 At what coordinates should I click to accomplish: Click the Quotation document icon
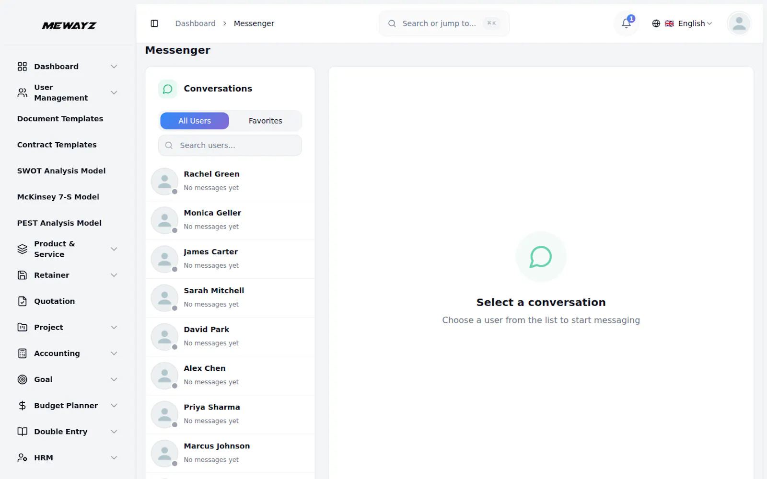(x=22, y=301)
